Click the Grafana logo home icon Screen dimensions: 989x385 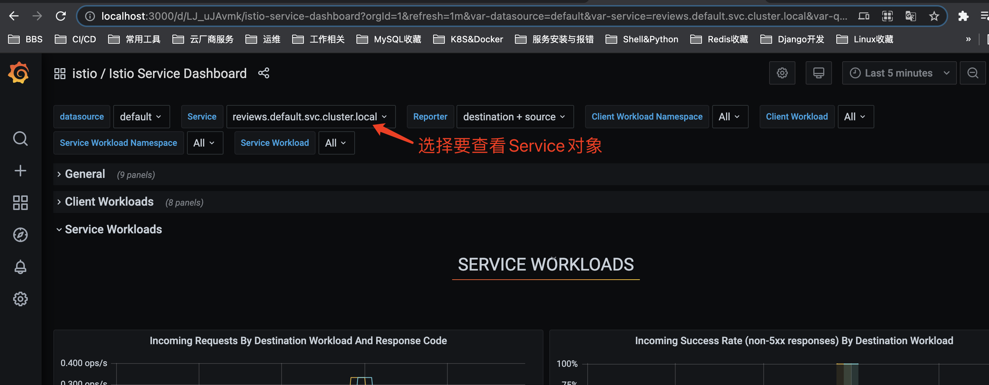pos(18,73)
